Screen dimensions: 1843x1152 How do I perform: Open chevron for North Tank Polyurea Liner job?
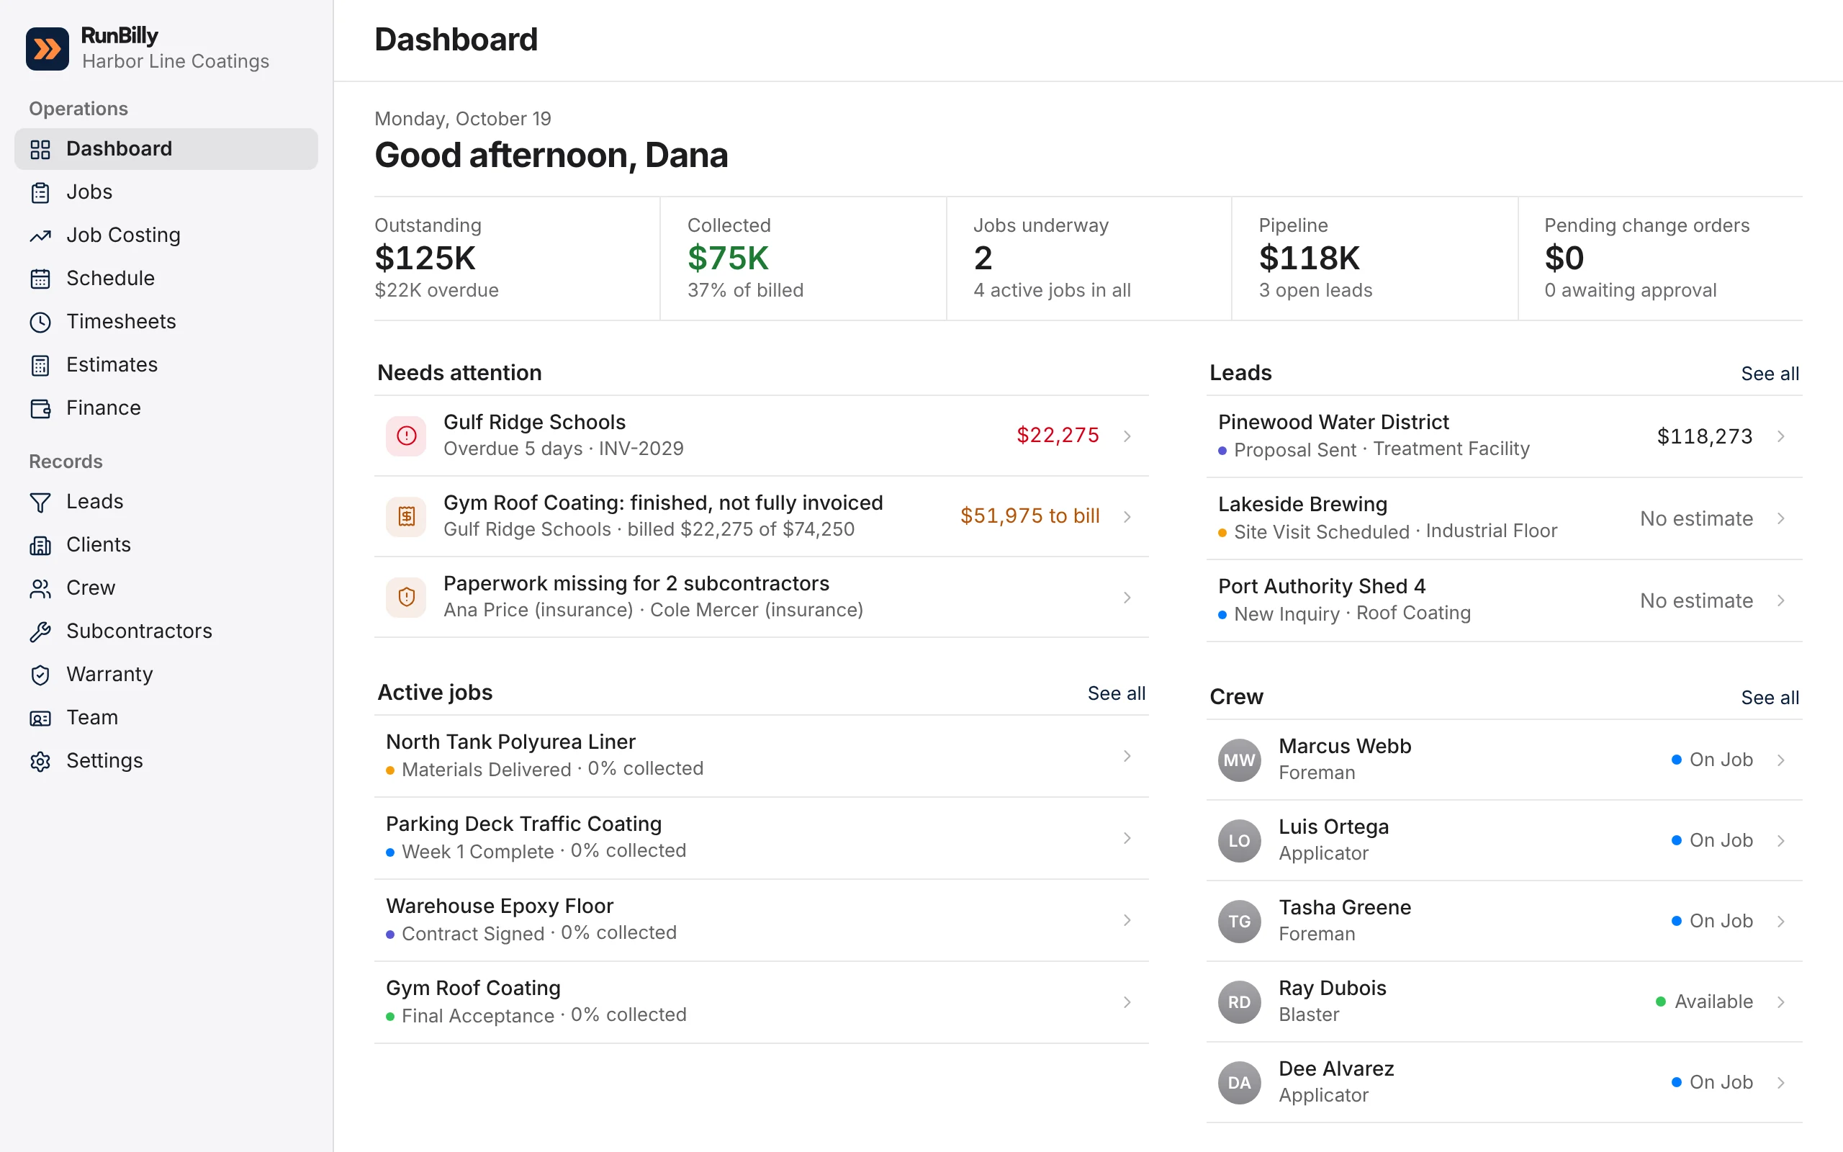[1127, 756]
